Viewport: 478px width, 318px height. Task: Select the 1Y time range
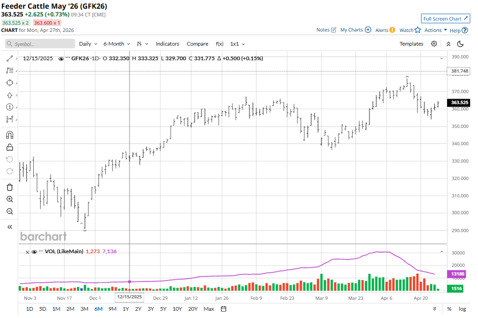click(125, 309)
